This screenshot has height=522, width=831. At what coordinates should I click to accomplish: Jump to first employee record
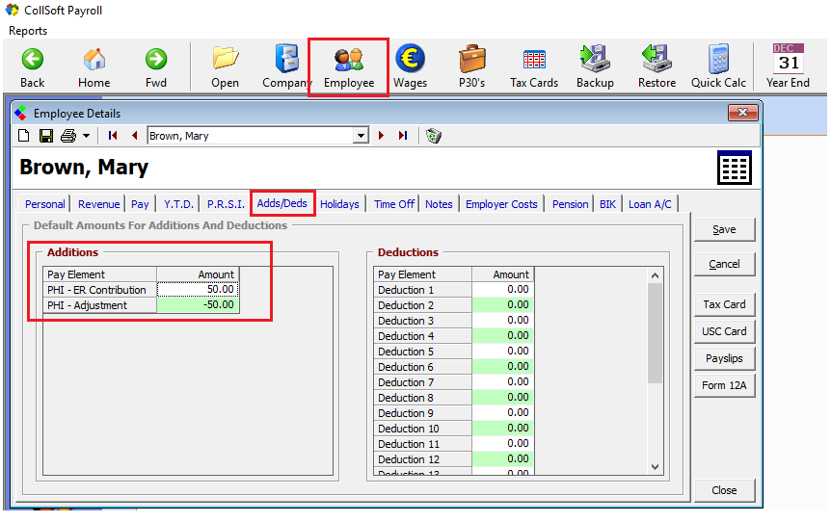pyautogui.click(x=114, y=136)
